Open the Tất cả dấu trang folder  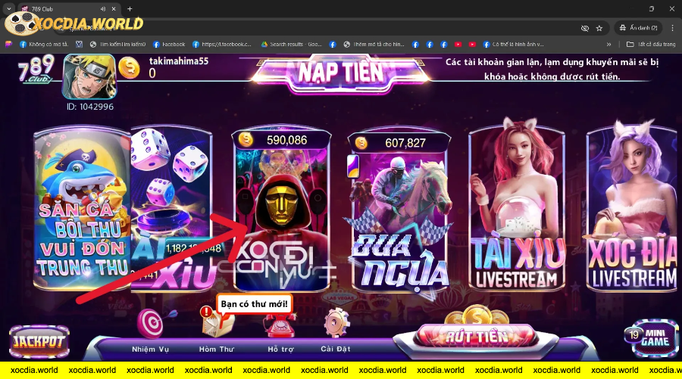(x=651, y=44)
